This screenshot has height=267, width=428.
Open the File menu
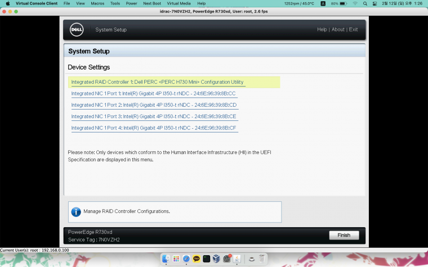coord(66,3)
